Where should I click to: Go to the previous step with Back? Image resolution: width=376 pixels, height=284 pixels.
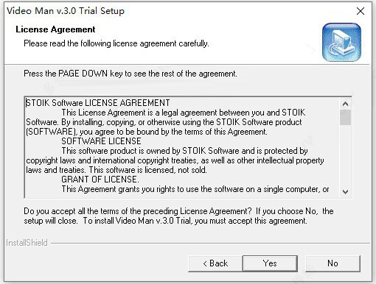click(x=215, y=263)
